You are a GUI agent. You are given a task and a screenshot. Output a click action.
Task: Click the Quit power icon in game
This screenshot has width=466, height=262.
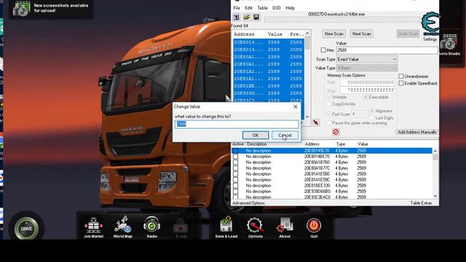click(314, 228)
